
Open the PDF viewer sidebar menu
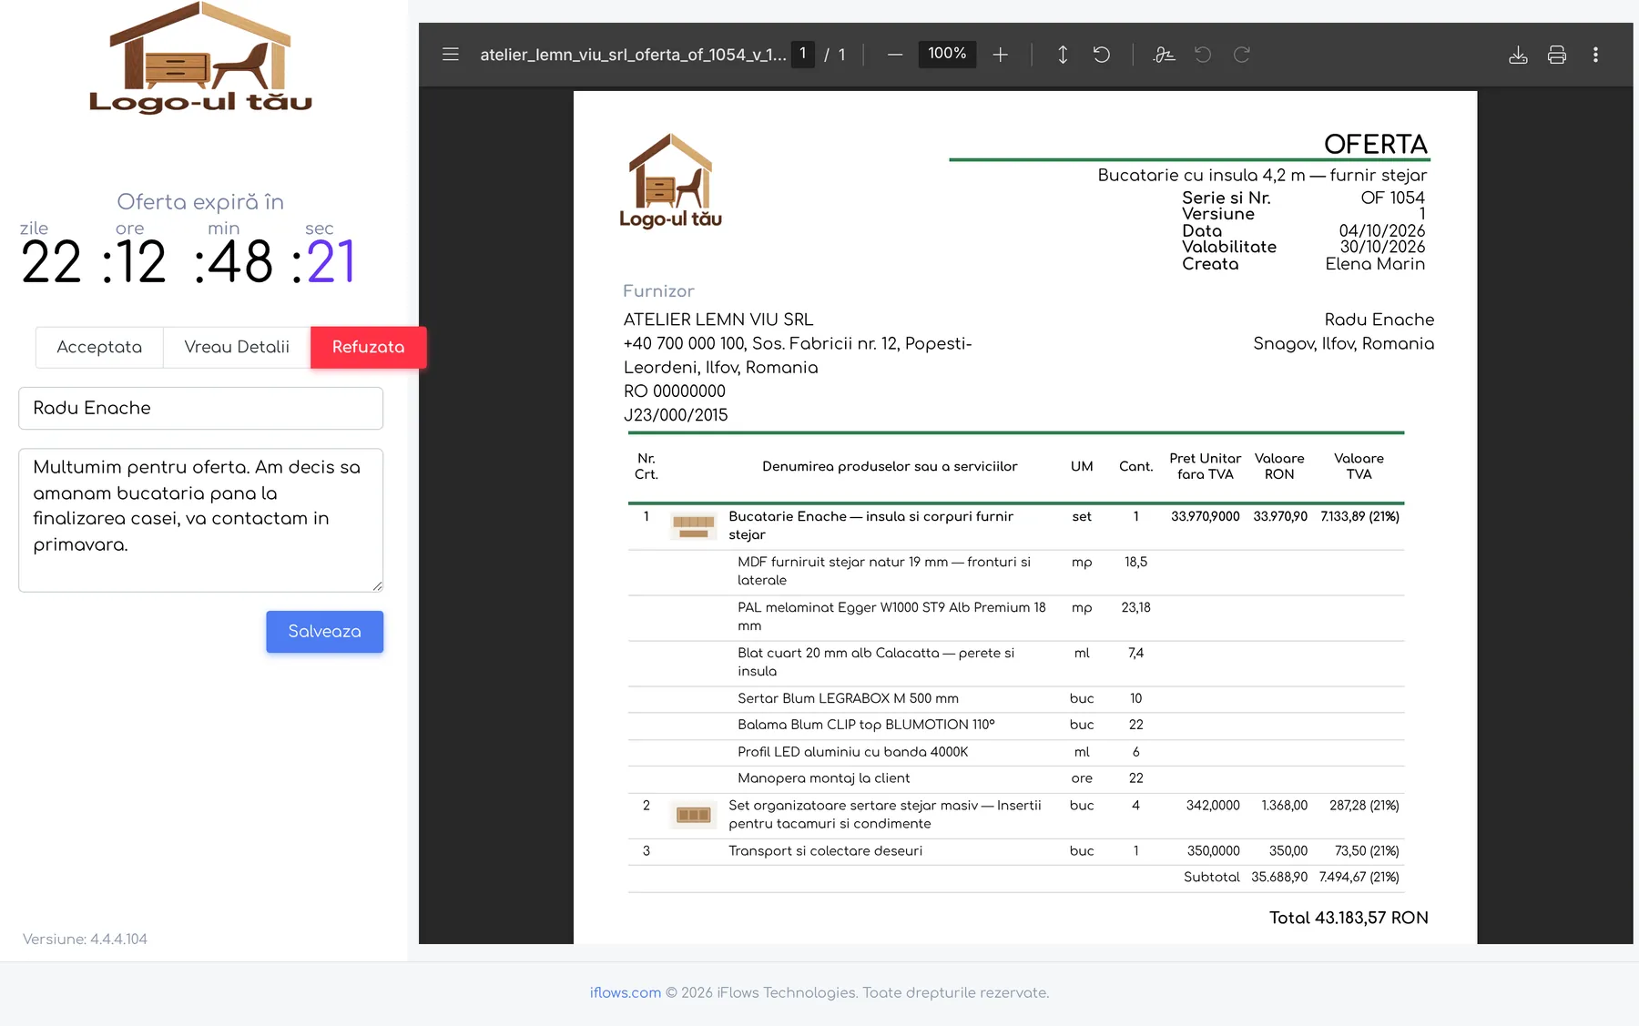(x=451, y=55)
